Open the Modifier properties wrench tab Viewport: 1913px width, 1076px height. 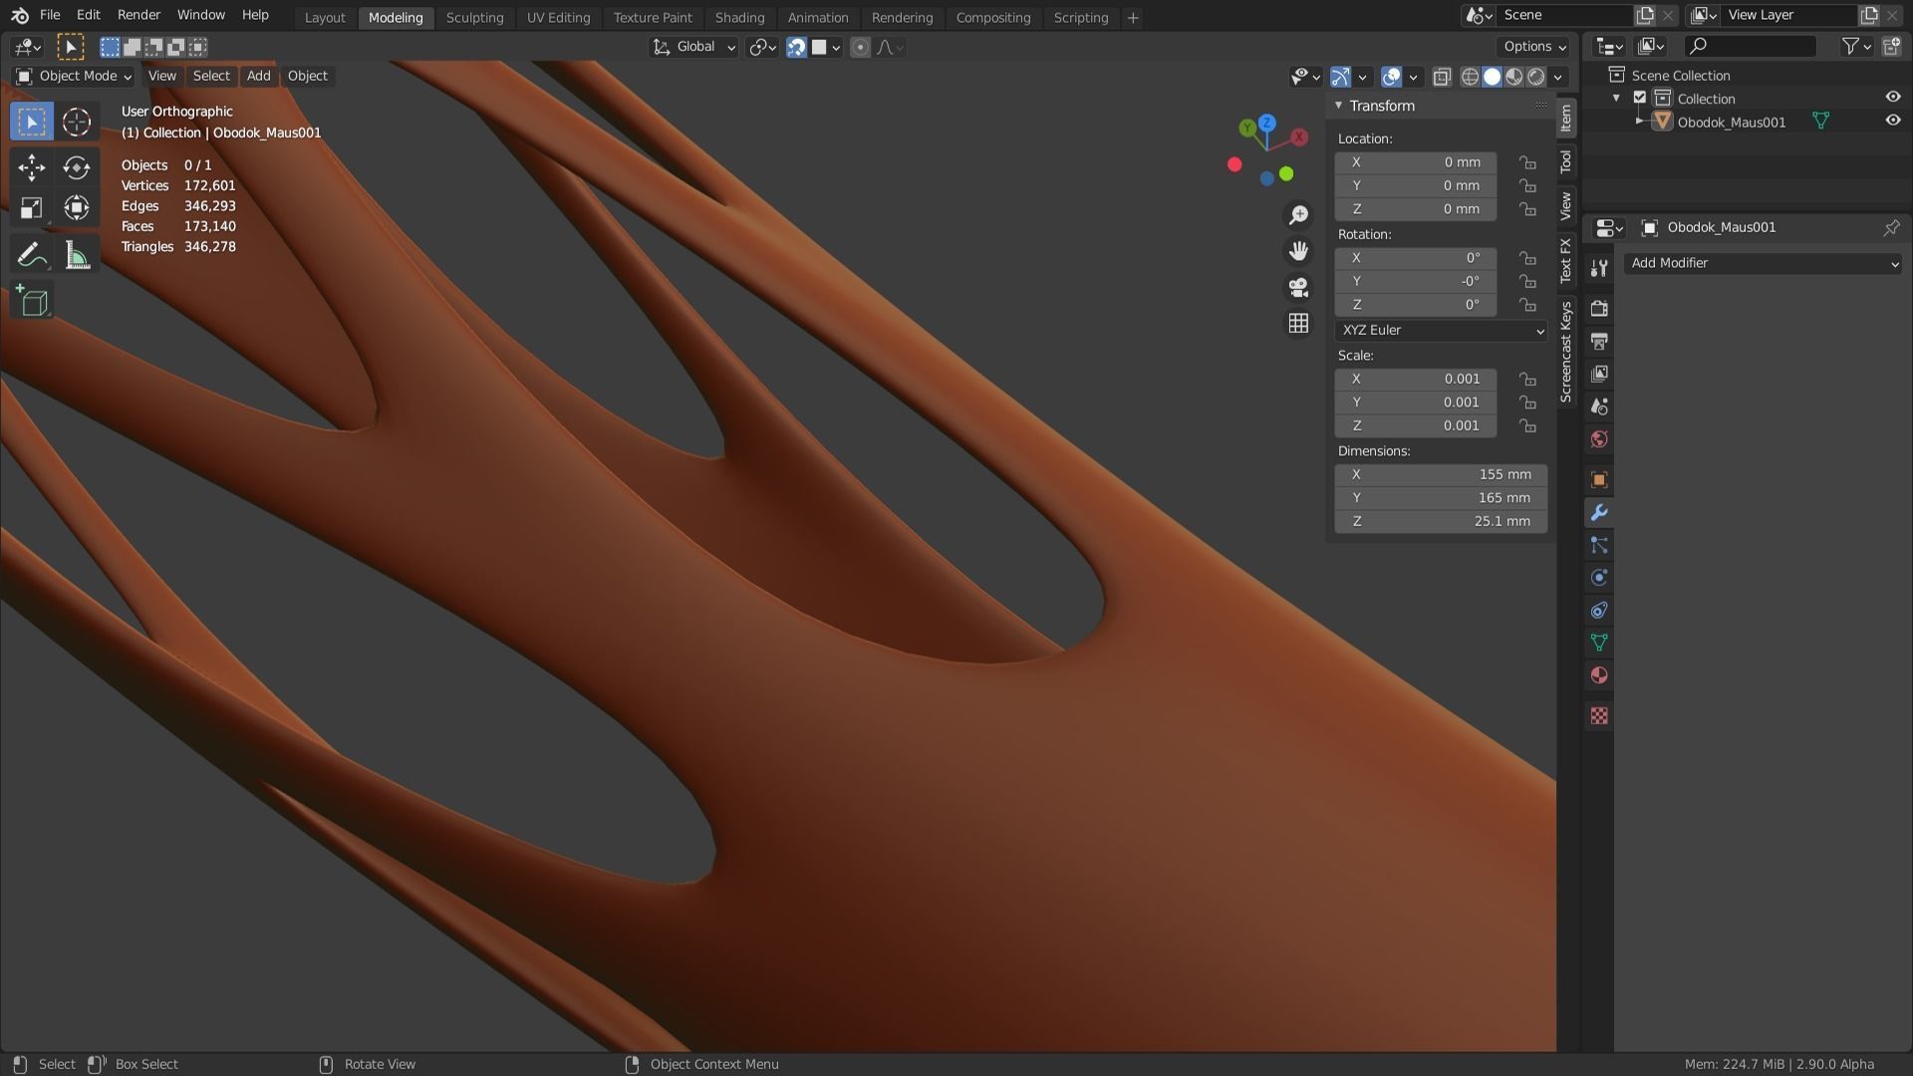(1599, 513)
